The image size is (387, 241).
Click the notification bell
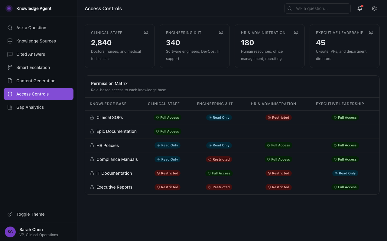(359, 8)
